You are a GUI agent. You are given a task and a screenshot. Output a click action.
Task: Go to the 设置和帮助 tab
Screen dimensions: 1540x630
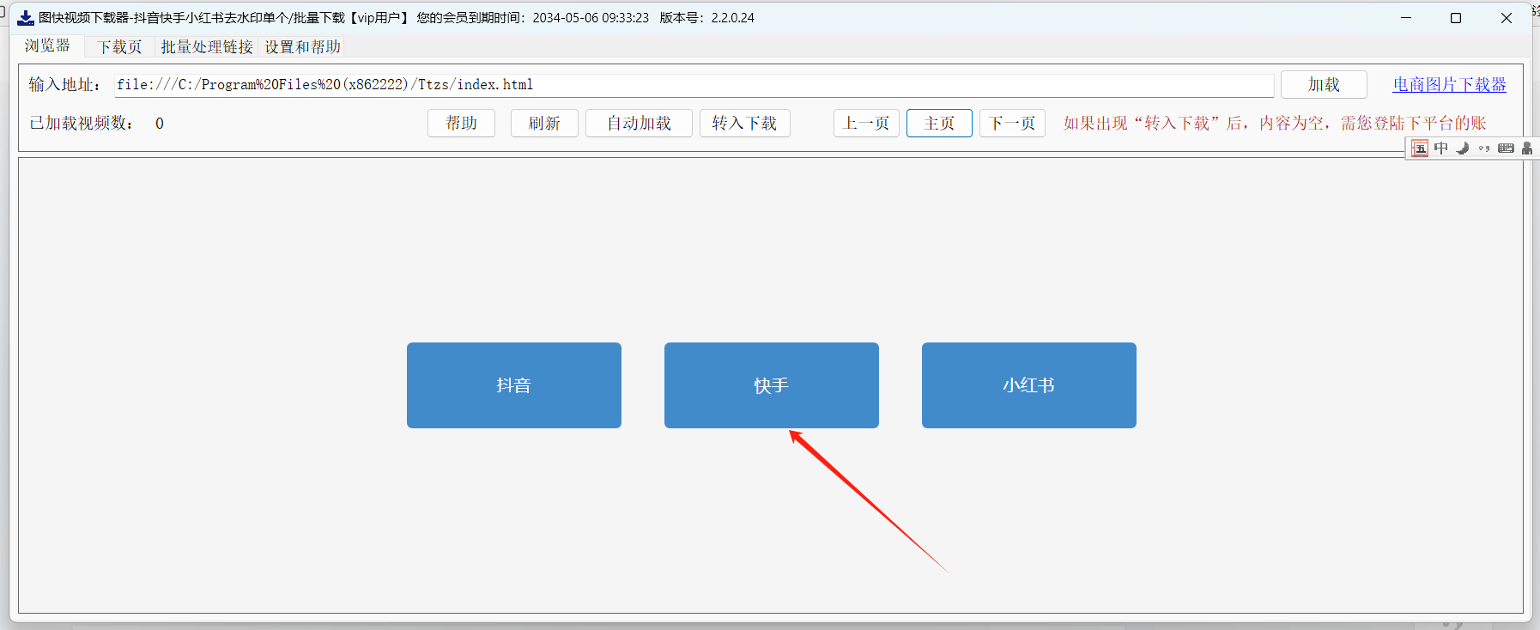point(302,47)
